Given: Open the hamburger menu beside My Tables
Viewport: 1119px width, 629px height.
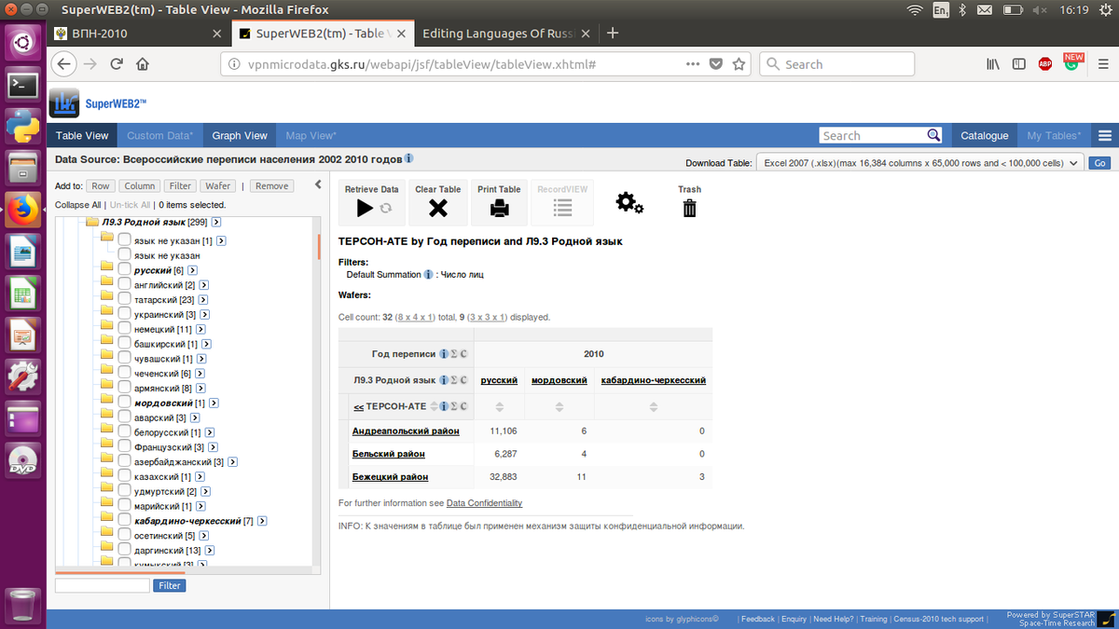Looking at the screenshot, I should coord(1105,136).
